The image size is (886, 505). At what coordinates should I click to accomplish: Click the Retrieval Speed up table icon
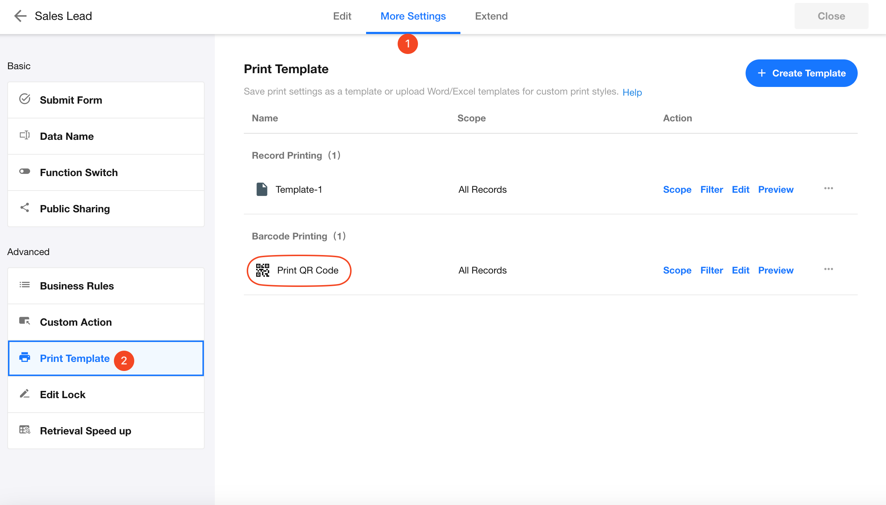tap(25, 430)
